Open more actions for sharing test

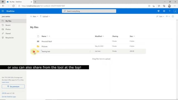(x=90, y=51)
